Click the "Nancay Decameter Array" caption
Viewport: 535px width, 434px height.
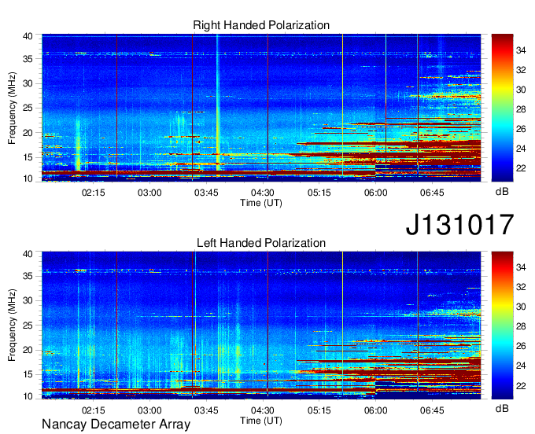pyautogui.click(x=116, y=424)
